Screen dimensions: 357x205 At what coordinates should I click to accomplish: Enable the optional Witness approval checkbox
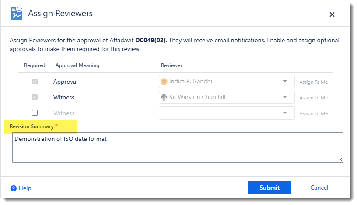pos(35,113)
